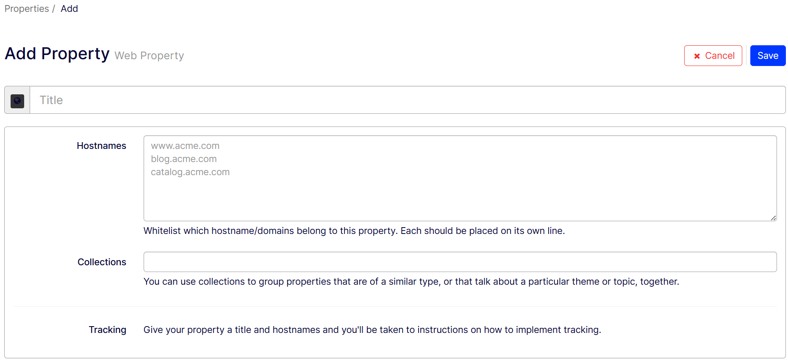This screenshot has height=360, width=788.
Task: Click the Tracking section label
Action: tap(107, 330)
